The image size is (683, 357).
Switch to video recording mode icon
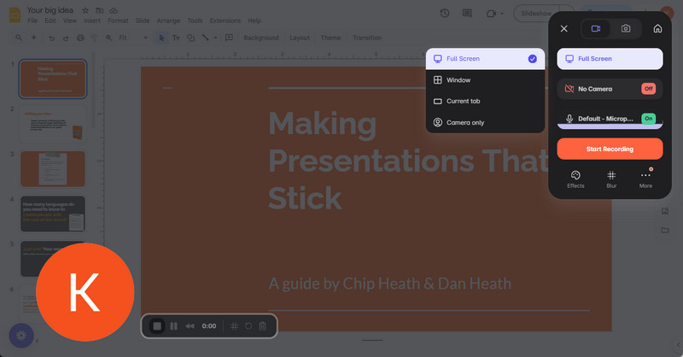596,29
